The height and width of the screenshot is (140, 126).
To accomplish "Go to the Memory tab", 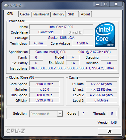I will [x=58, y=14].
